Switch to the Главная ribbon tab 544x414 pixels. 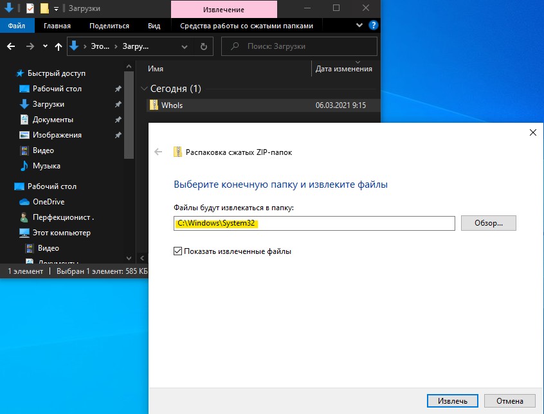point(57,26)
